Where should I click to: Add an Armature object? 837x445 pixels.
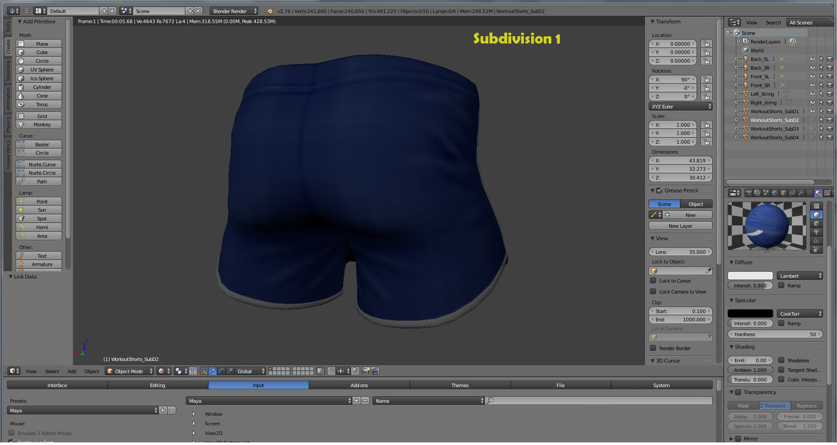39,264
